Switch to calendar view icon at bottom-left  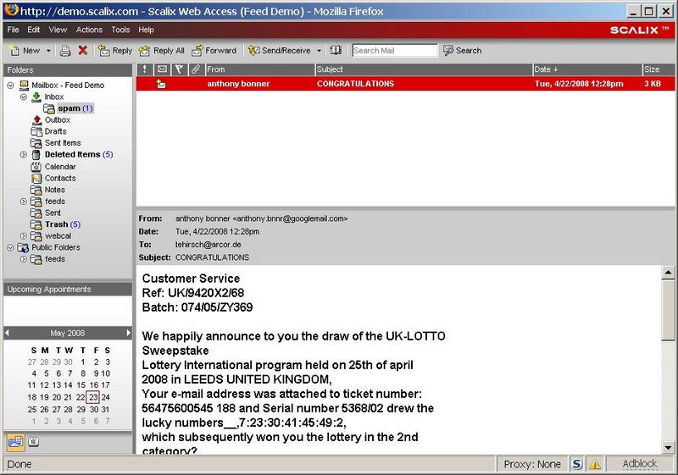(34, 441)
